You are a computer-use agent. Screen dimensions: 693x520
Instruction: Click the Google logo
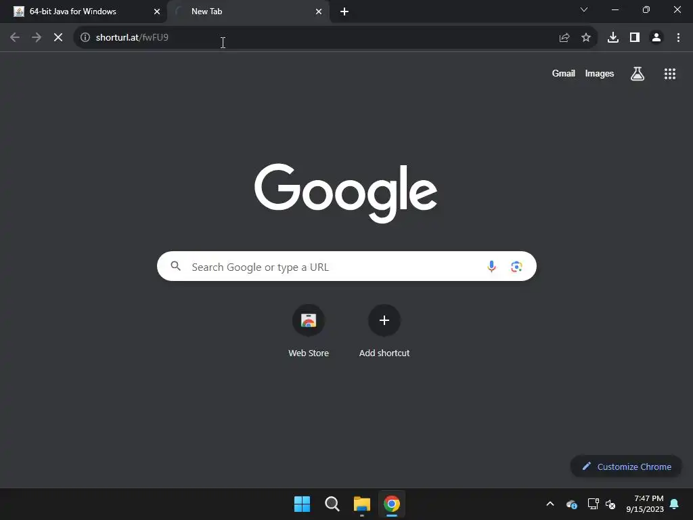346,193
